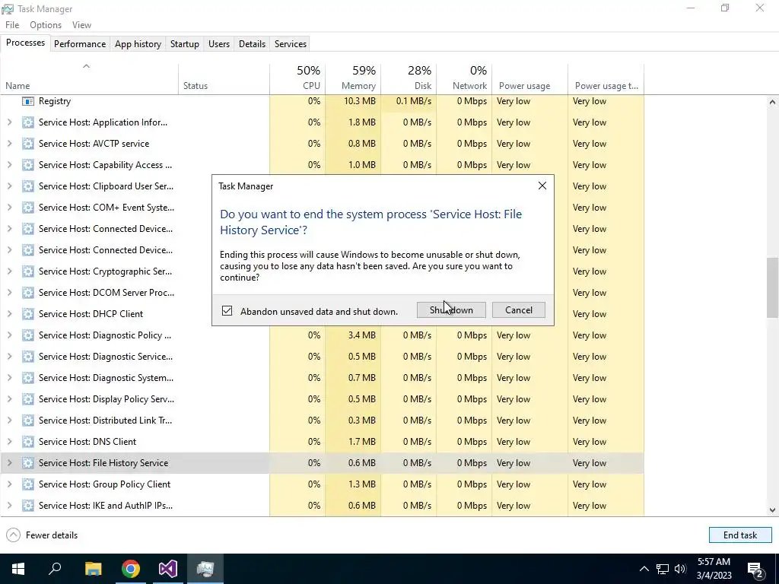Expand Service Host: DNS Client row
779x584 pixels.
[9, 442]
